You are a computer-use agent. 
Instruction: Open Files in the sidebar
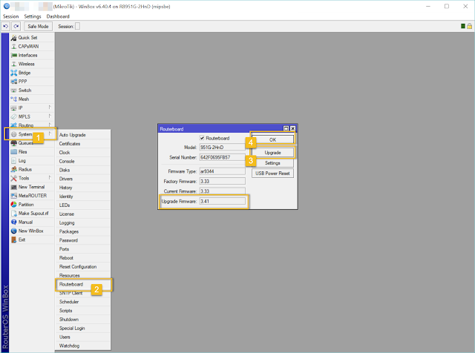[32, 152]
